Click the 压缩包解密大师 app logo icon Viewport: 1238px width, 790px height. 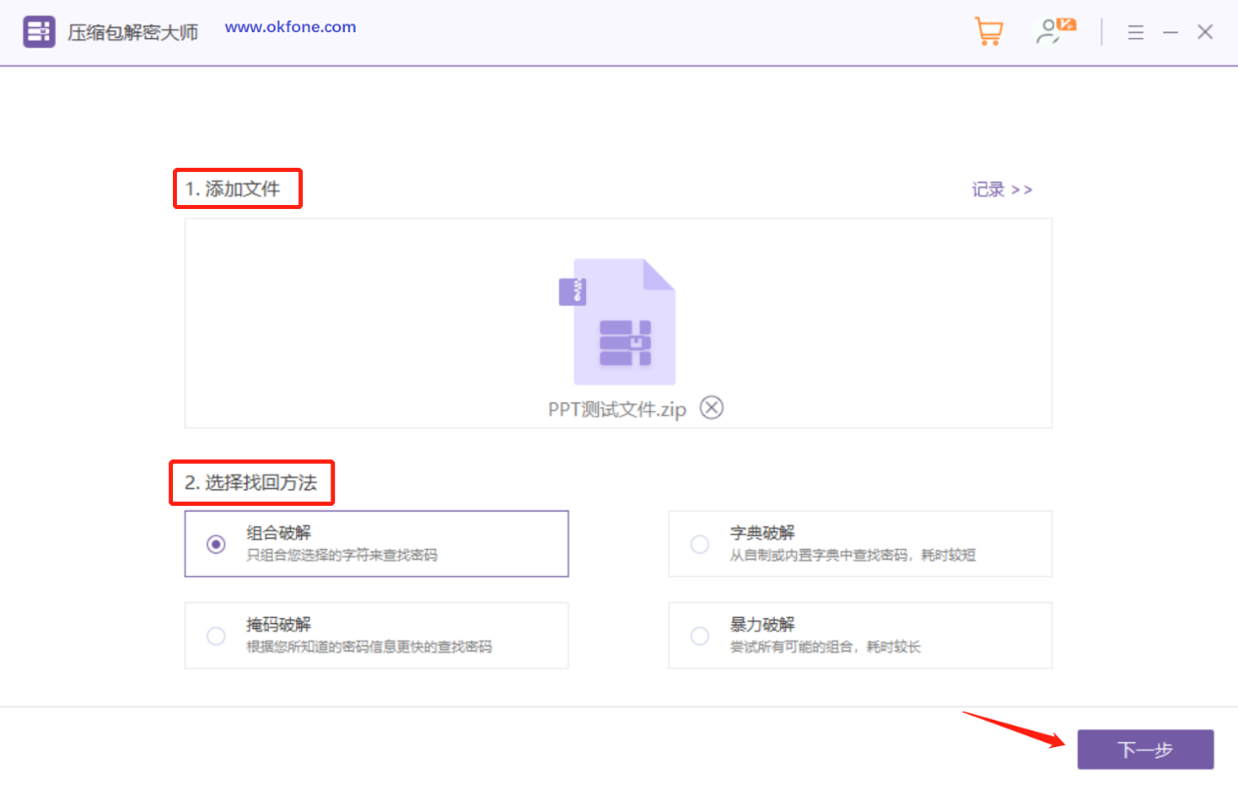(38, 31)
